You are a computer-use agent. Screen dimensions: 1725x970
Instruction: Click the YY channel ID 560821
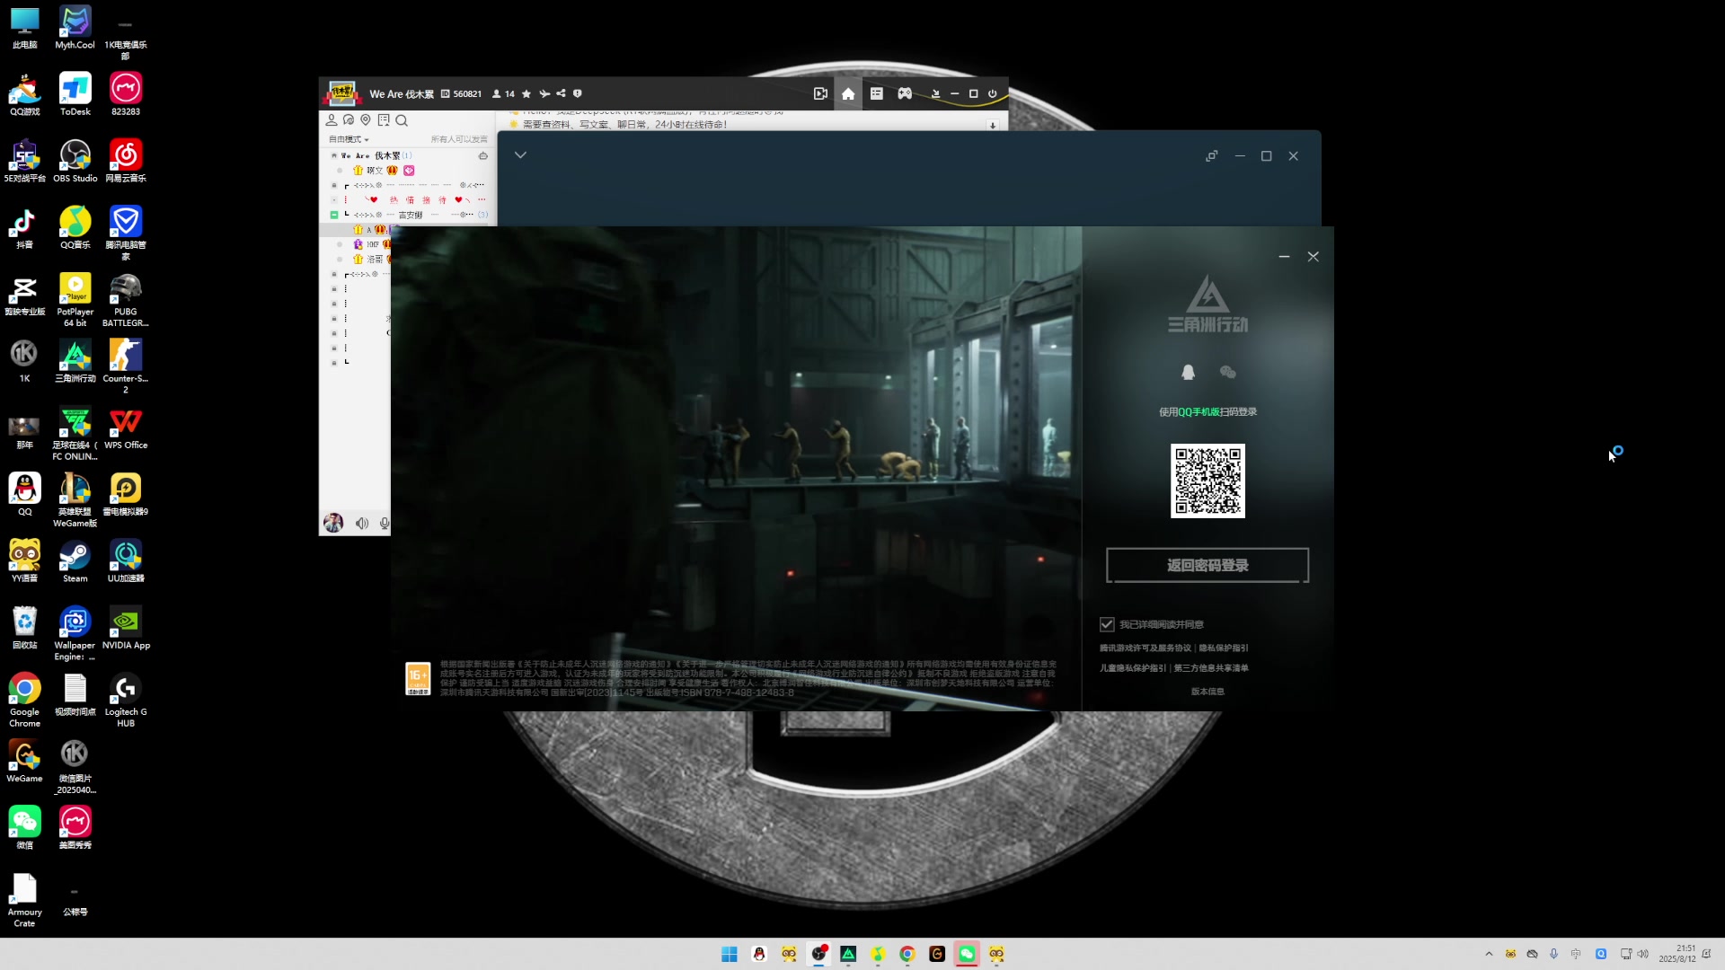point(461,93)
